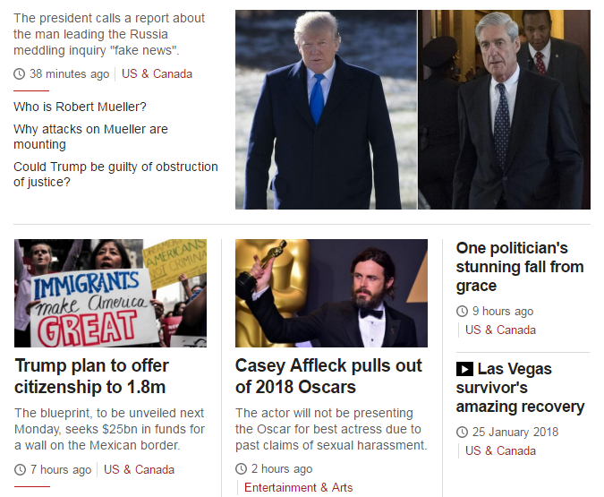604x497 pixels.
Task: Select the Entertainment & Arts section tag
Action: (x=298, y=487)
